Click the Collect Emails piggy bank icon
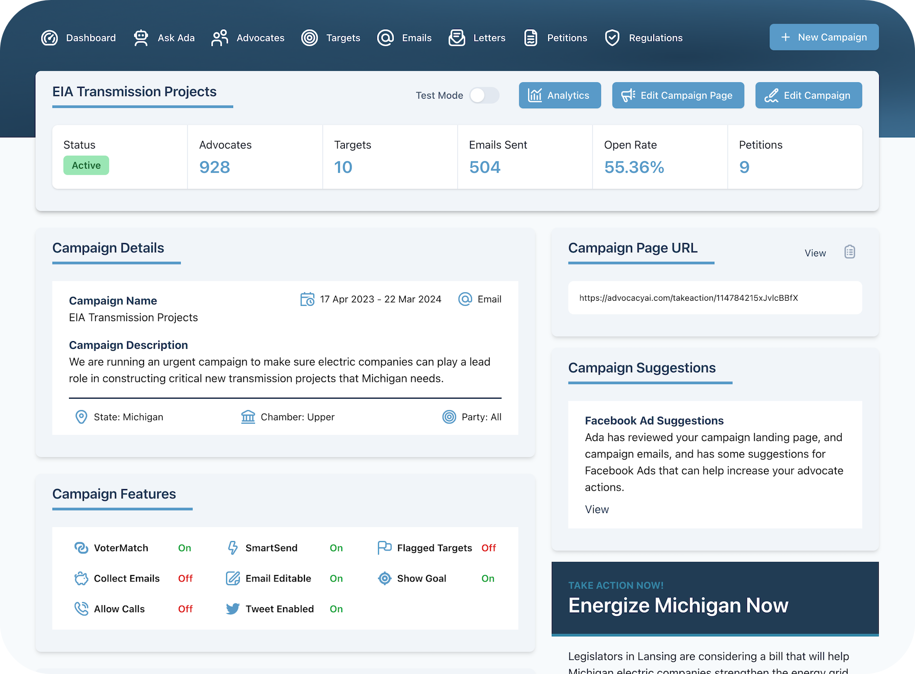Image resolution: width=915 pixels, height=674 pixels. coord(81,579)
